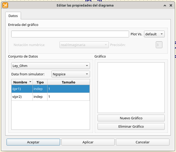Select the i(pr1) row name
176x152 pixels.
pos(22,89)
